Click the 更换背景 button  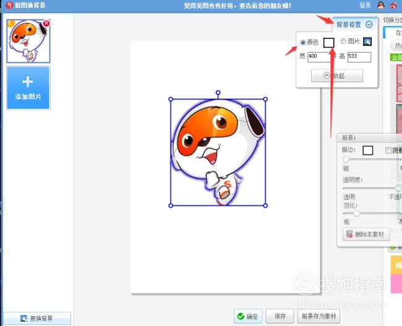(37, 319)
